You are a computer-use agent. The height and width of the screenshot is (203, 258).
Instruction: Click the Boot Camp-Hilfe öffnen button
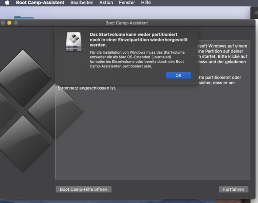(84, 189)
